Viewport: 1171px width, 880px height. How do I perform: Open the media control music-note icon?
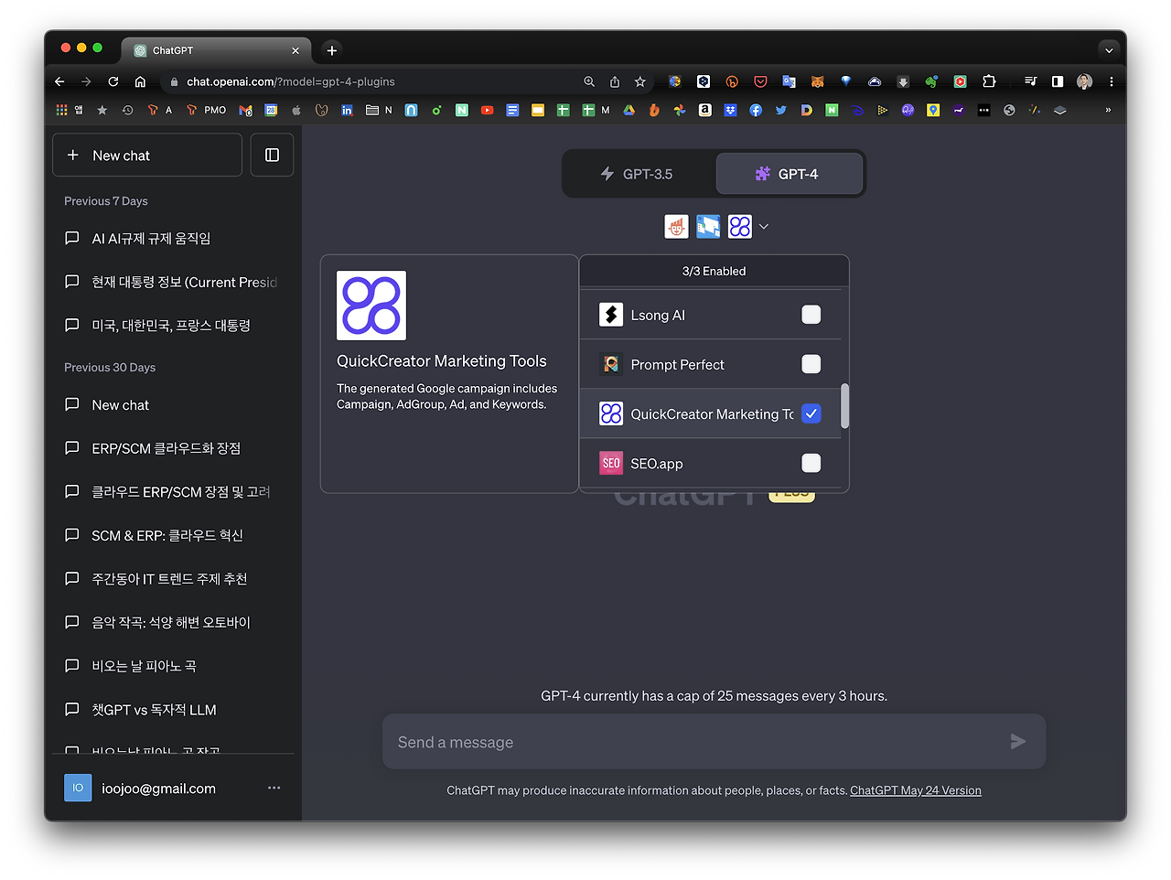pos(1031,81)
